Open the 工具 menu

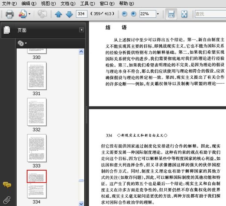(87, 3)
